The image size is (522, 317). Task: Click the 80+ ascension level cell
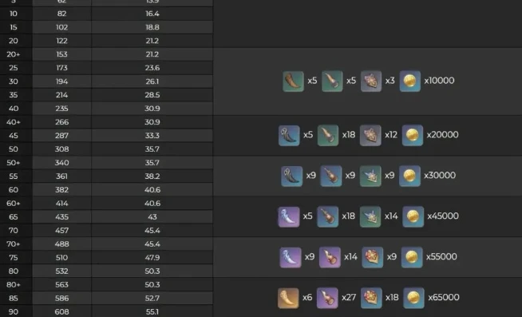point(14,285)
